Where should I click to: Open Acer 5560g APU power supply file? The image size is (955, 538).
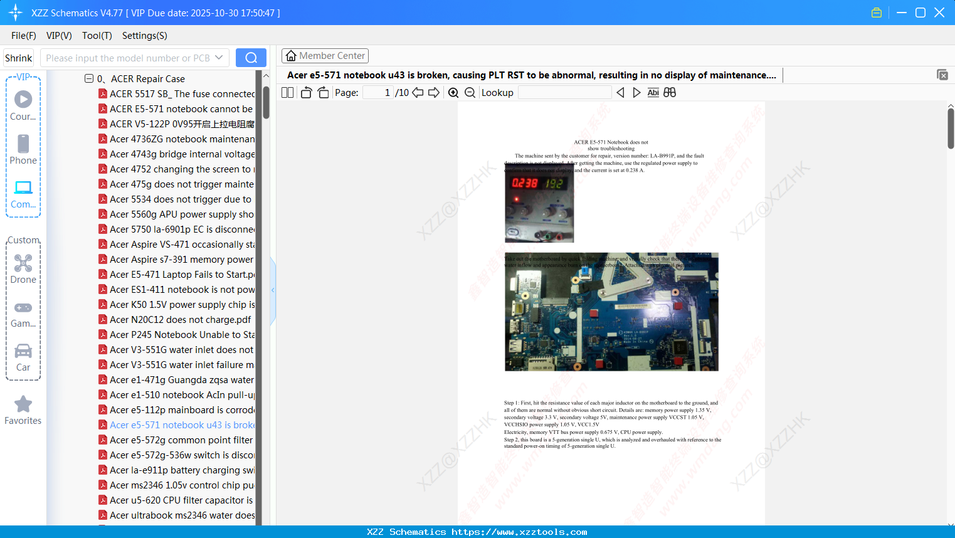point(176,214)
